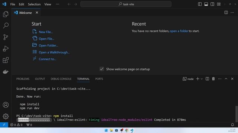Select the TERMINAL panel tab
This screenshot has height=133, width=238.
[x=83, y=79]
